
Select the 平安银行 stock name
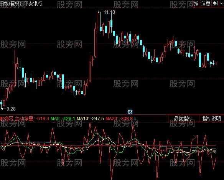pos(33,3)
